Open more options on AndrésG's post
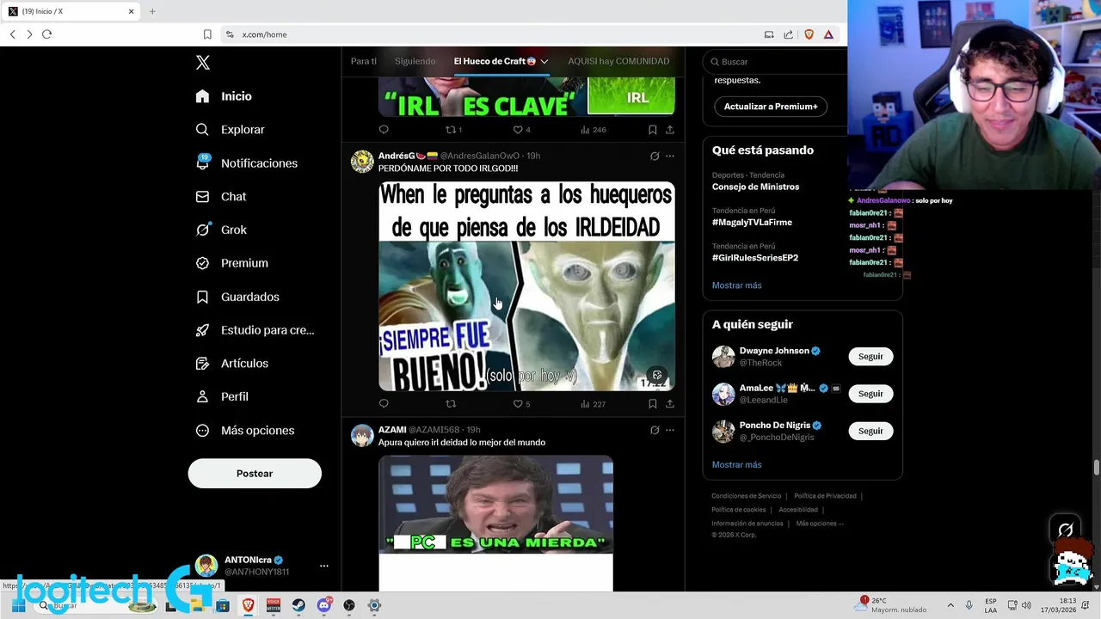Viewport: 1101px width, 619px height. coord(670,156)
